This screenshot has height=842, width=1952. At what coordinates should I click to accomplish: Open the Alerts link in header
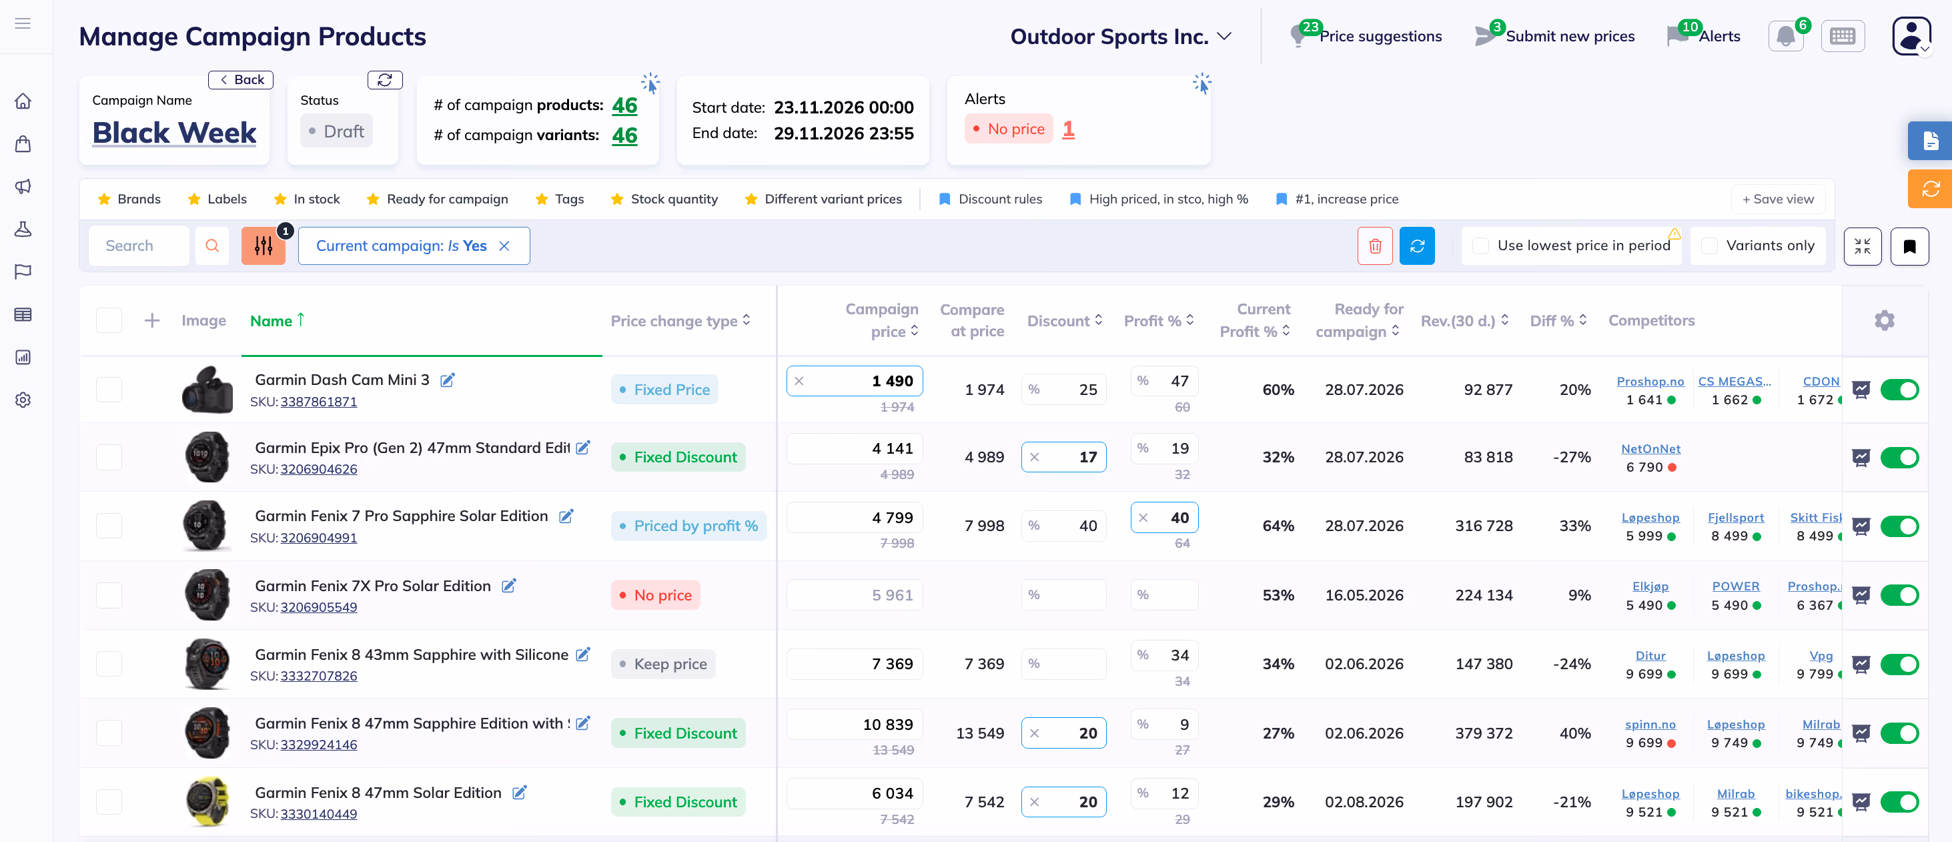[x=1703, y=35]
